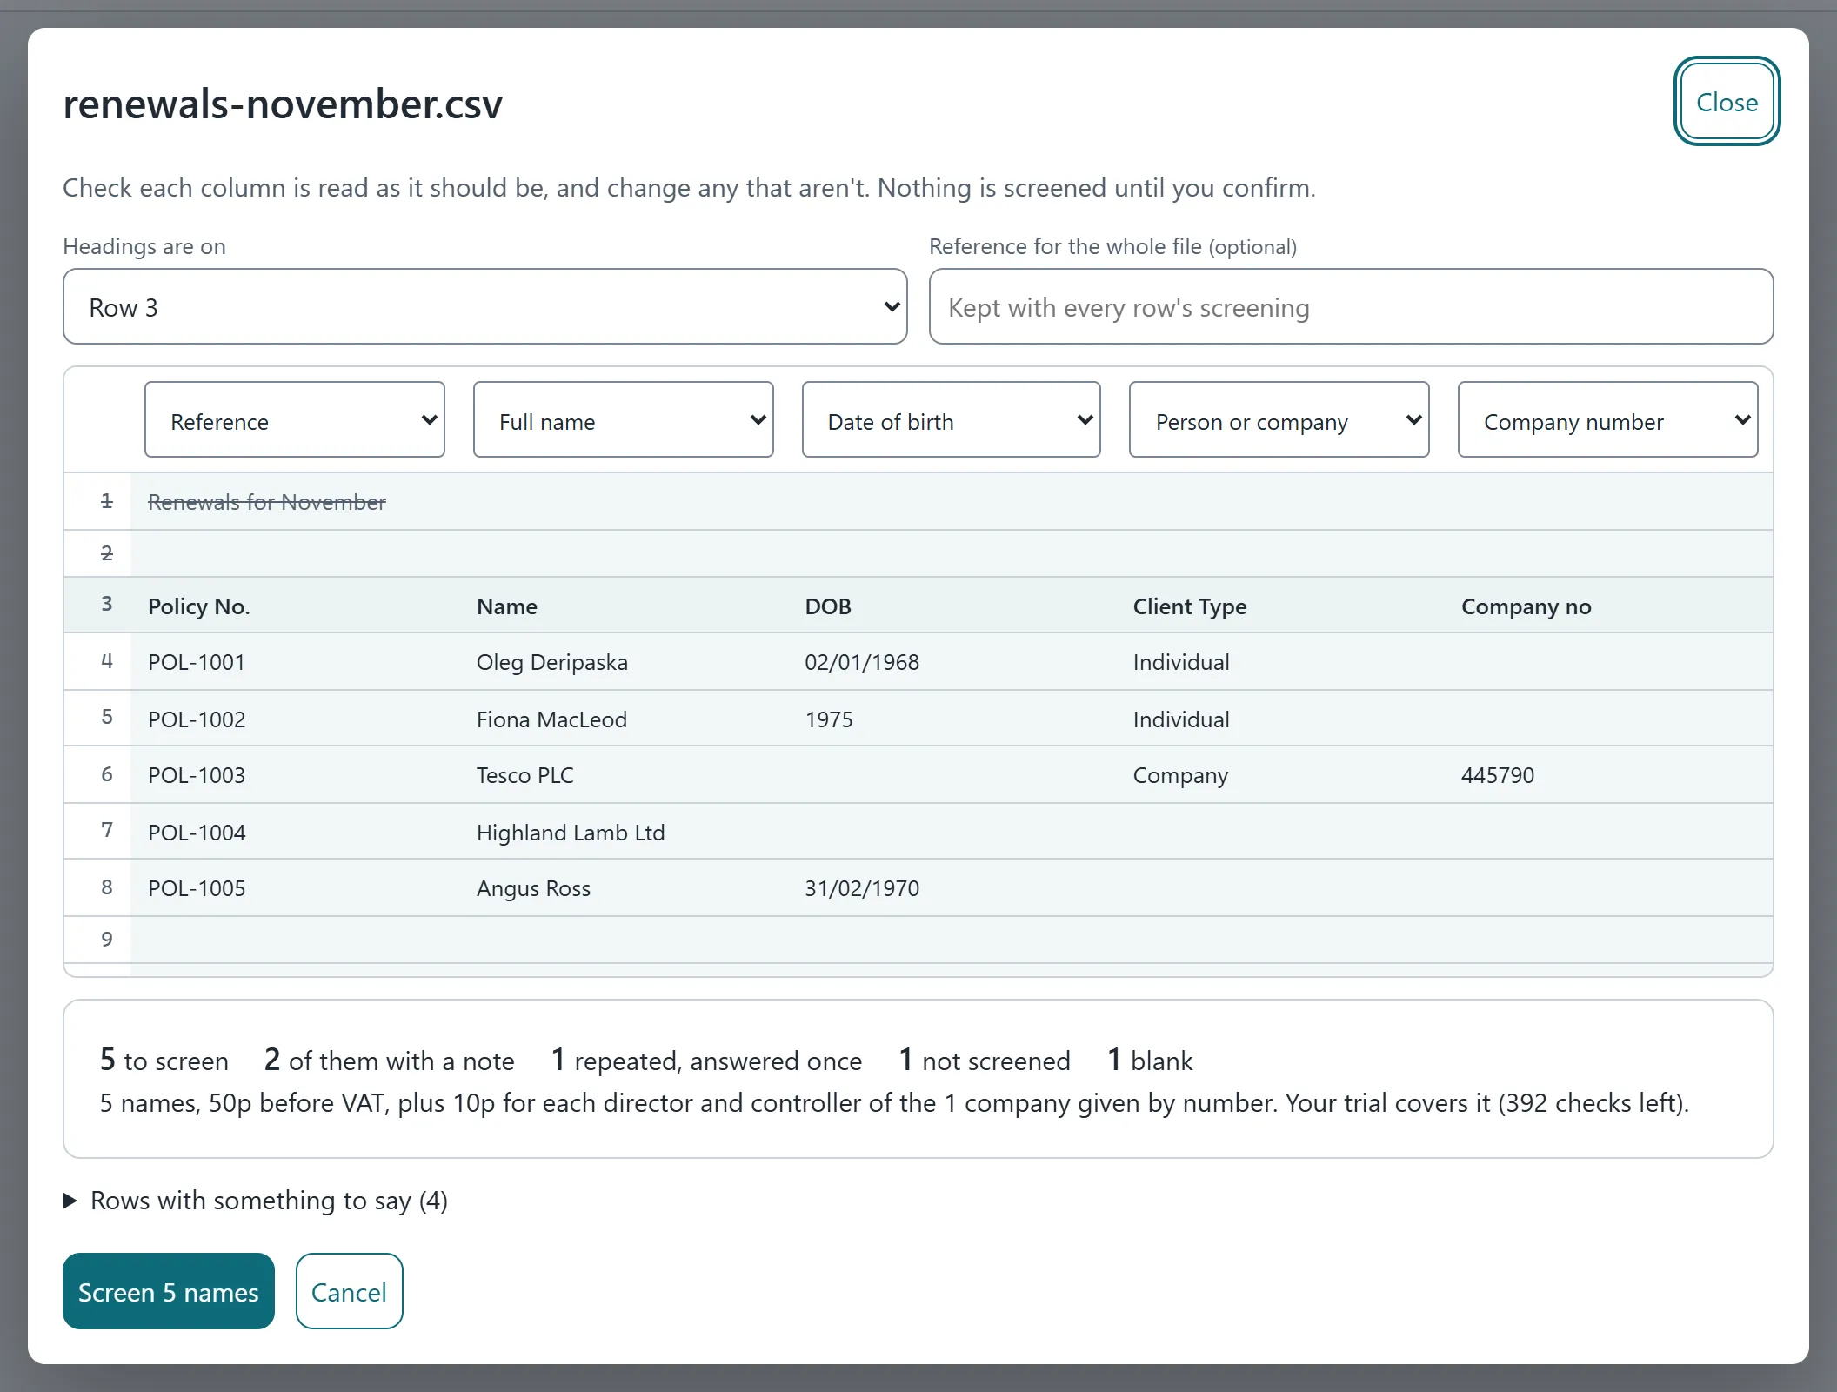The width and height of the screenshot is (1837, 1392).
Task: Click 'Individual' in Oleg Deripaska's row
Action: click(x=1181, y=662)
